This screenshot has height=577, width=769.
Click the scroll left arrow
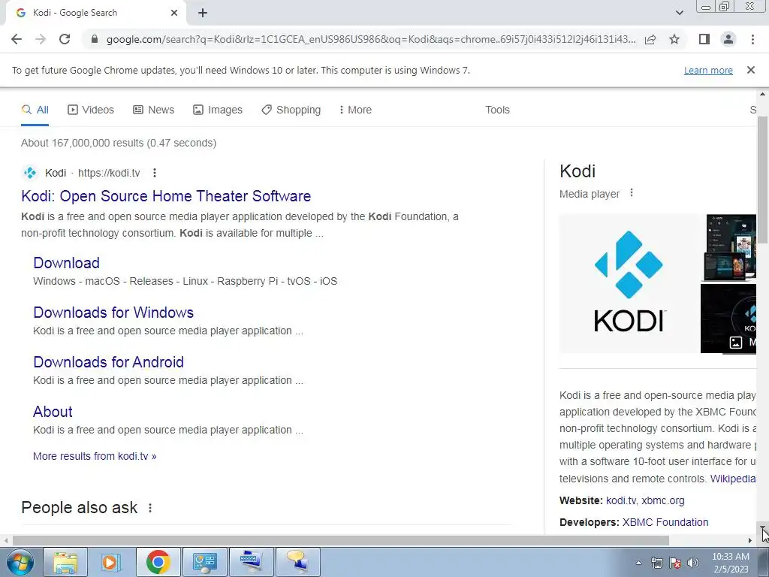pyautogui.click(x=5, y=540)
